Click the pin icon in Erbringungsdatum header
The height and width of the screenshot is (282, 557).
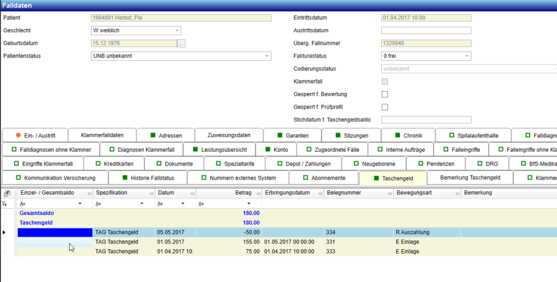click(x=319, y=194)
